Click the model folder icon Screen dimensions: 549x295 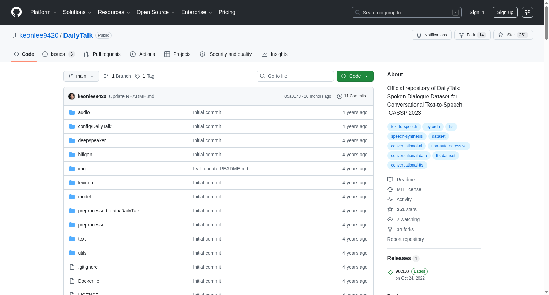(x=72, y=197)
